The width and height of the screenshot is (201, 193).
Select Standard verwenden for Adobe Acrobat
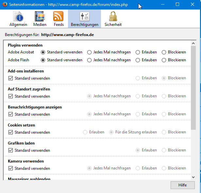click(x=43, y=52)
